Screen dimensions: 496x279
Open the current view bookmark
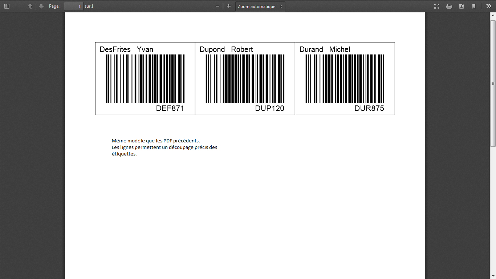coord(474,6)
